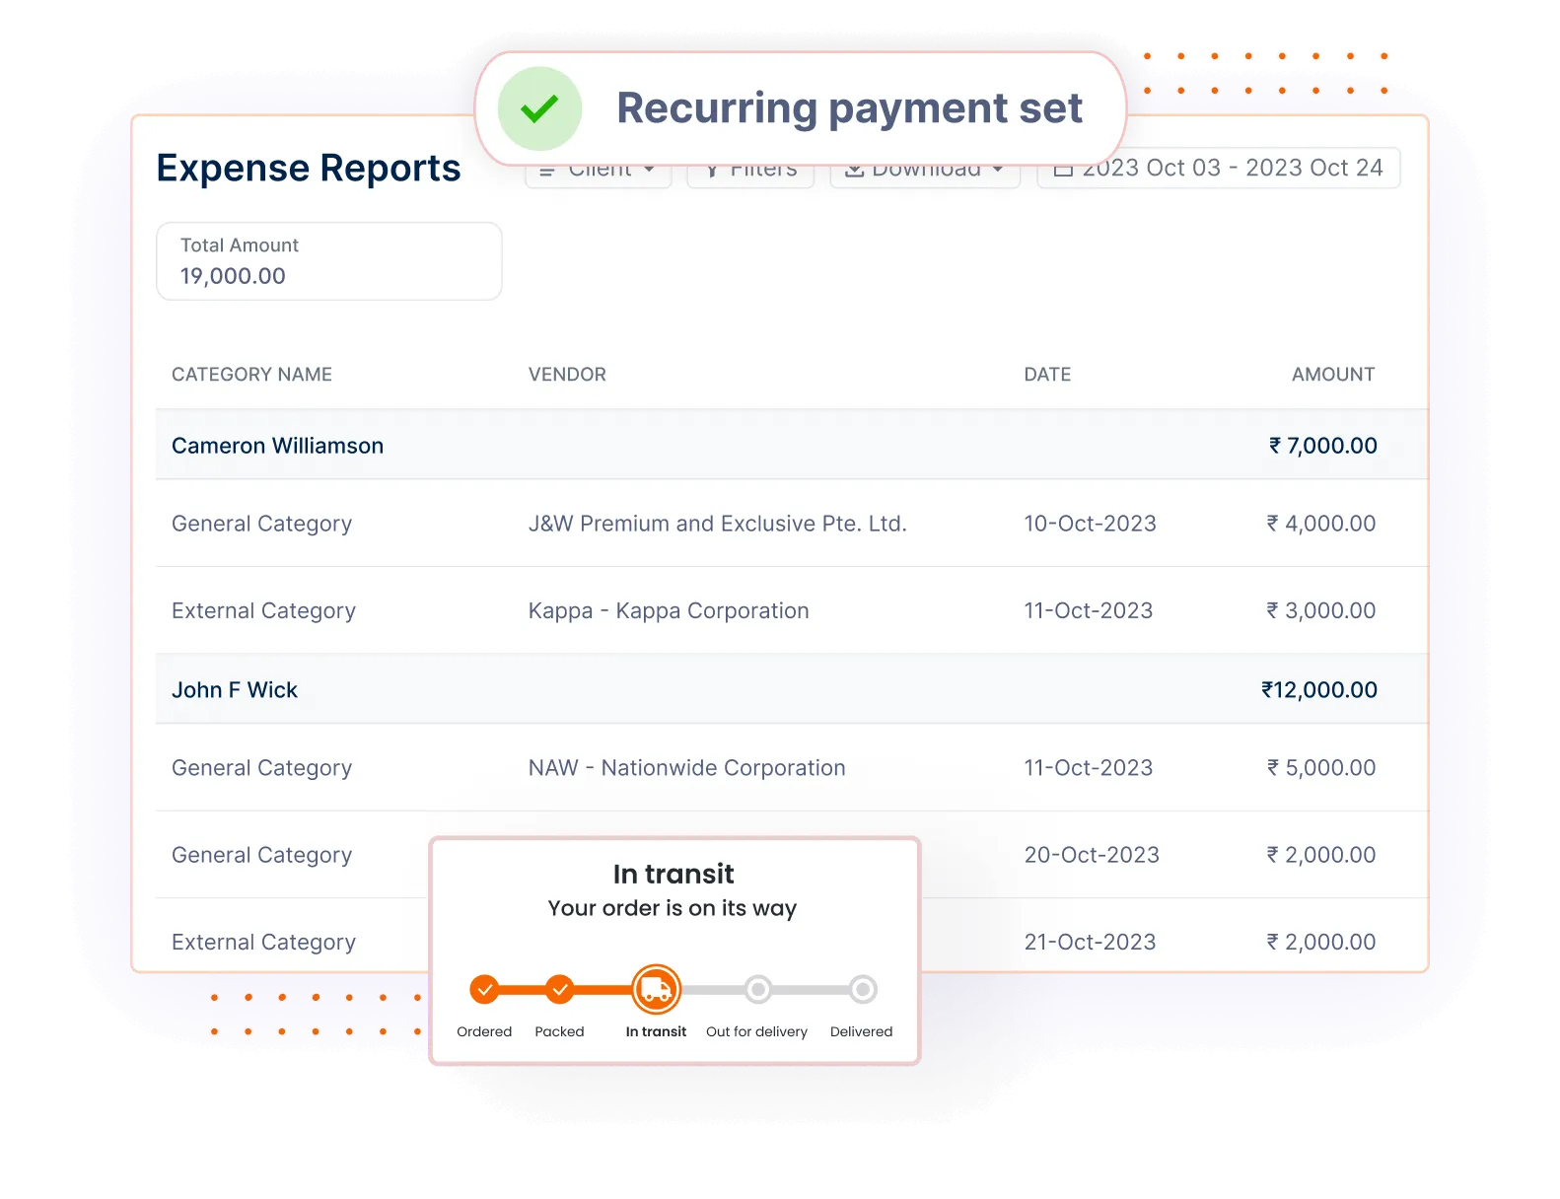Click the Total Amount 19,000.00 box
This screenshot has height=1199, width=1560.
click(x=329, y=261)
